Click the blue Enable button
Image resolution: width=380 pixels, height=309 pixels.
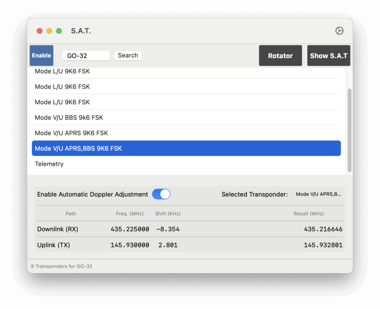point(42,55)
